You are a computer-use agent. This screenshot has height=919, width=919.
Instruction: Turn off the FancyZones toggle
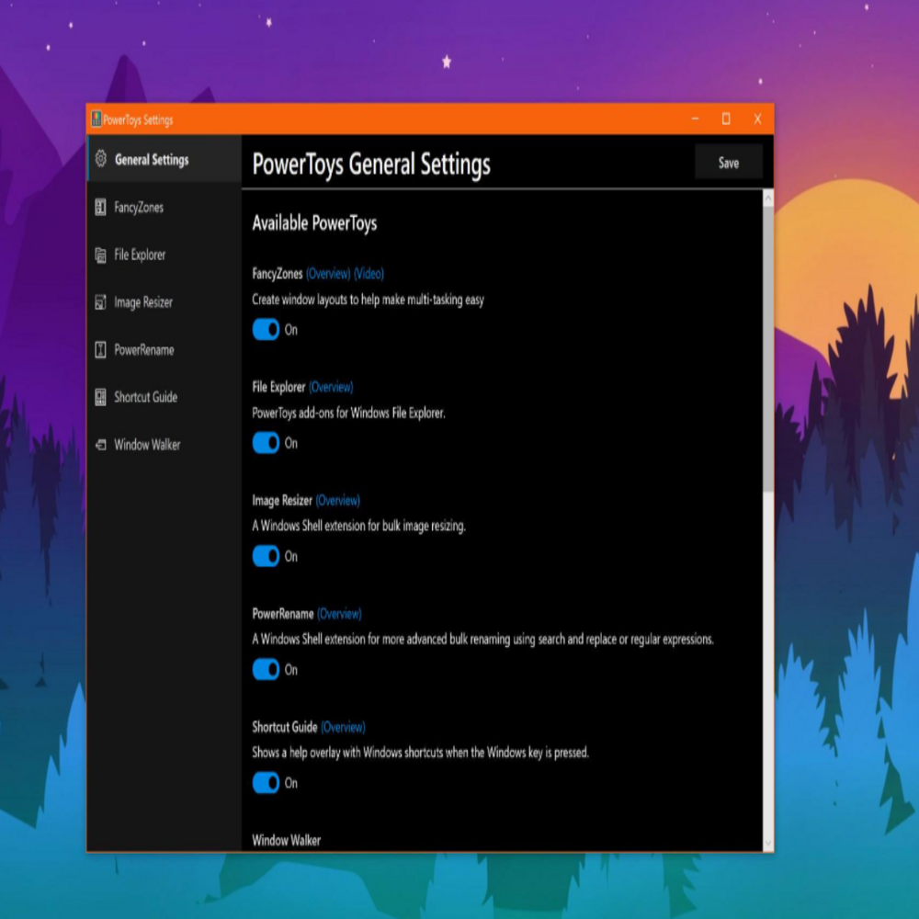pos(267,329)
